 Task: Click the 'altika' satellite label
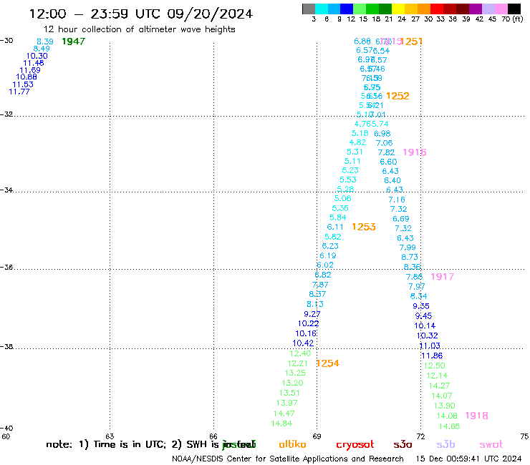click(292, 444)
